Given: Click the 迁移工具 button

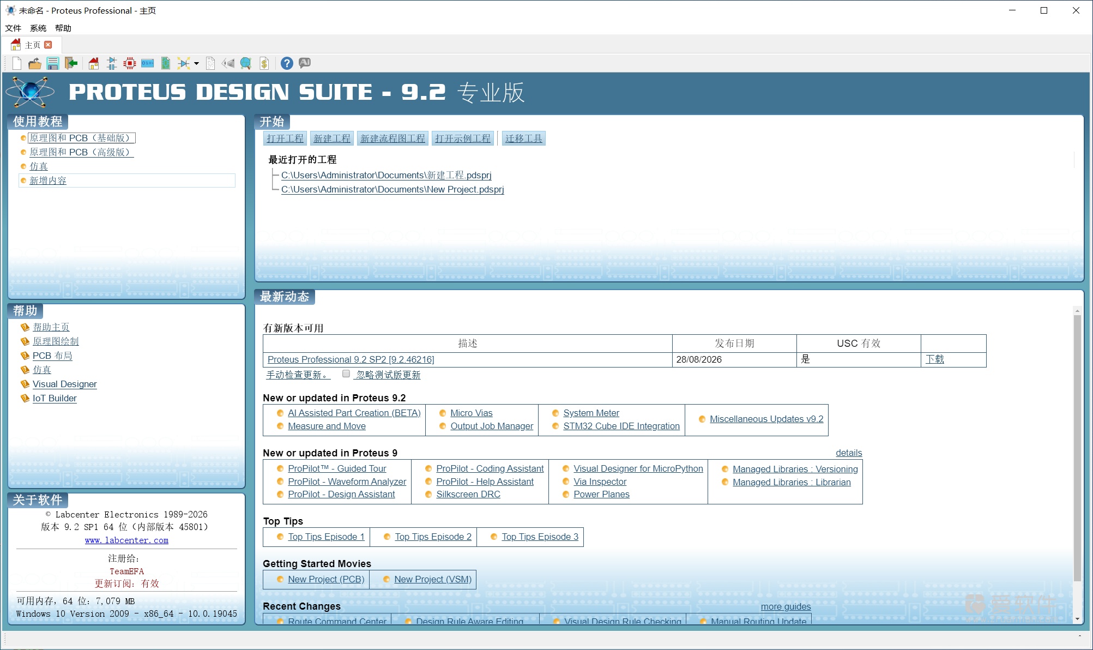Looking at the screenshot, I should click(x=524, y=139).
